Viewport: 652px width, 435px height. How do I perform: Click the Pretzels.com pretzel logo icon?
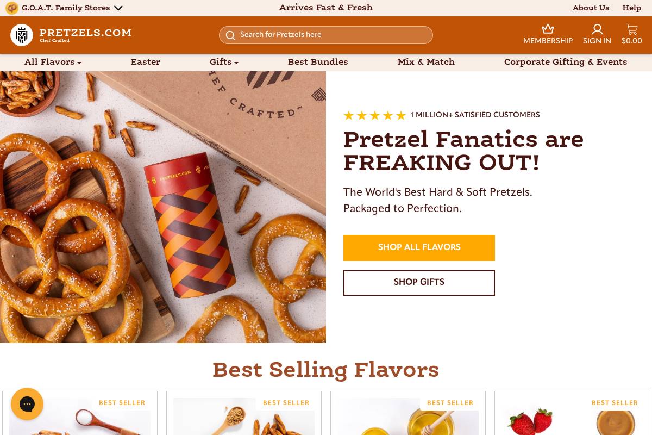coord(22,35)
